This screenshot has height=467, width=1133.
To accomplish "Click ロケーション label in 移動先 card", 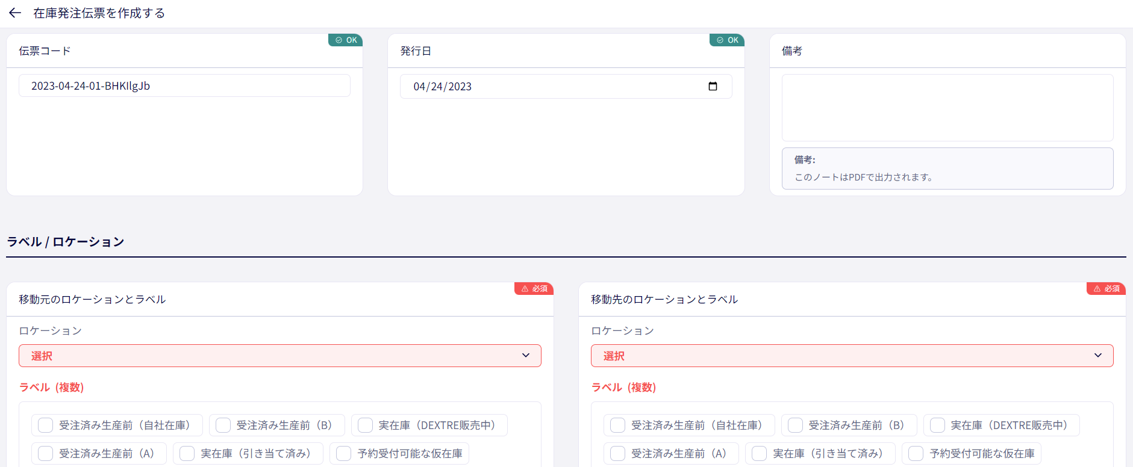I will [622, 330].
